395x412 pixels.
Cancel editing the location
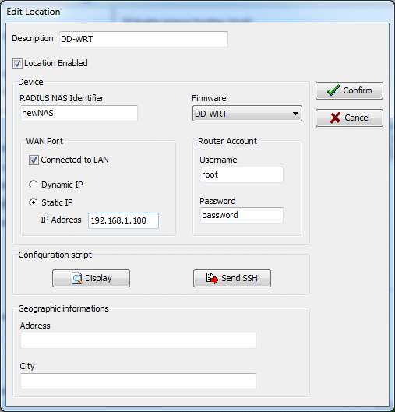click(x=349, y=118)
